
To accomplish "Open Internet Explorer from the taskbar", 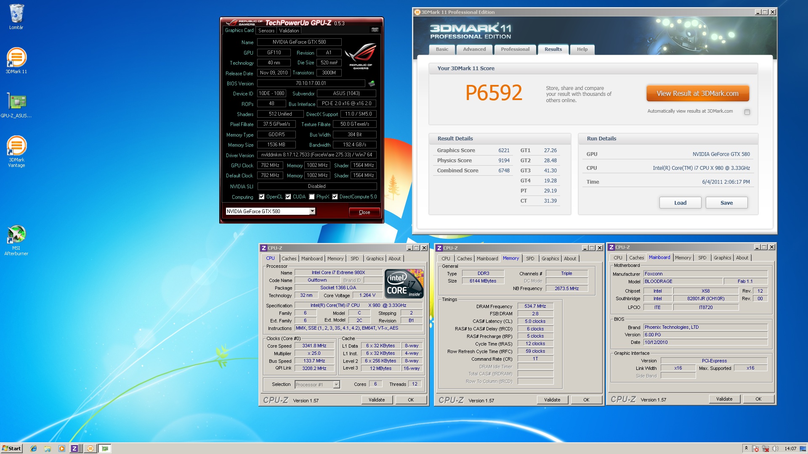I will 34,449.
